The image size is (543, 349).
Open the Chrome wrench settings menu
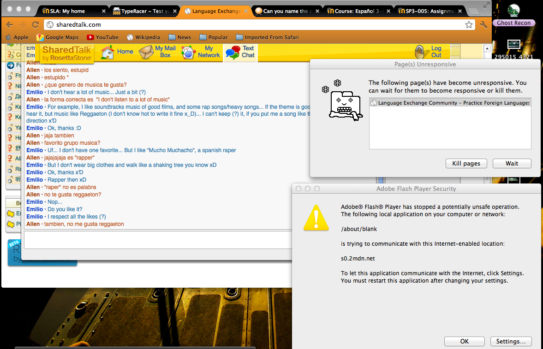483,24
